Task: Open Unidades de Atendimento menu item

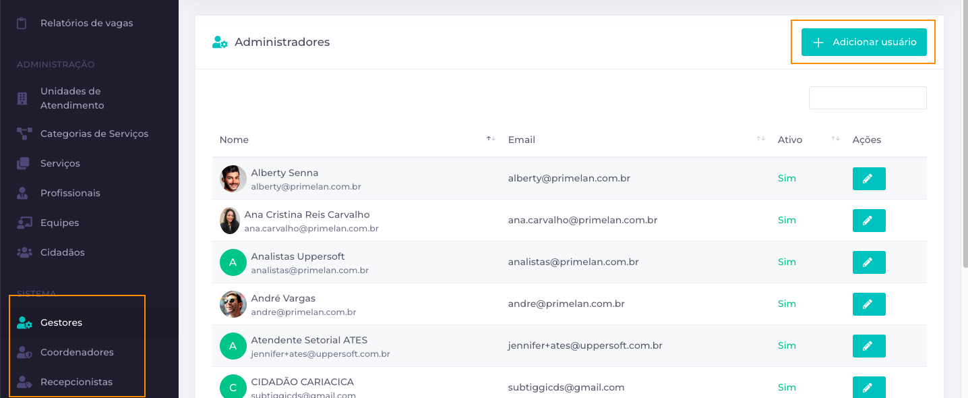Action: 89,98
